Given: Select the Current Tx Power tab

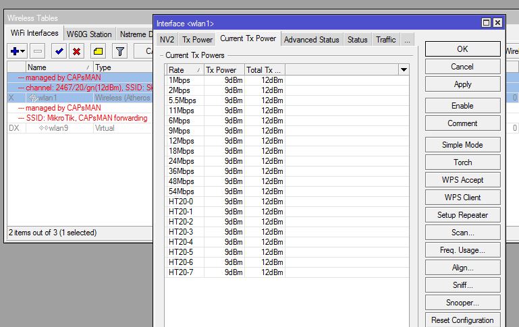Looking at the screenshot, I should pos(248,38).
